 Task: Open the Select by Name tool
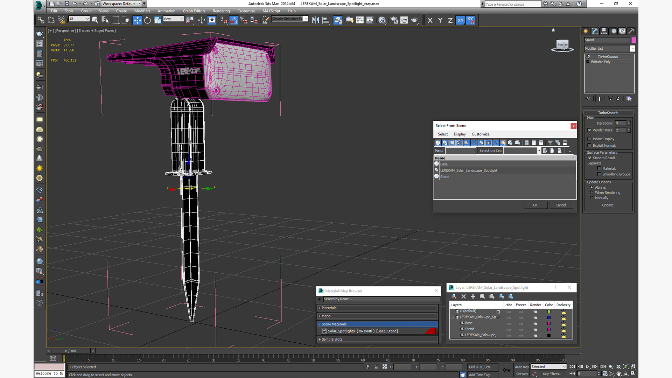[x=105, y=20]
